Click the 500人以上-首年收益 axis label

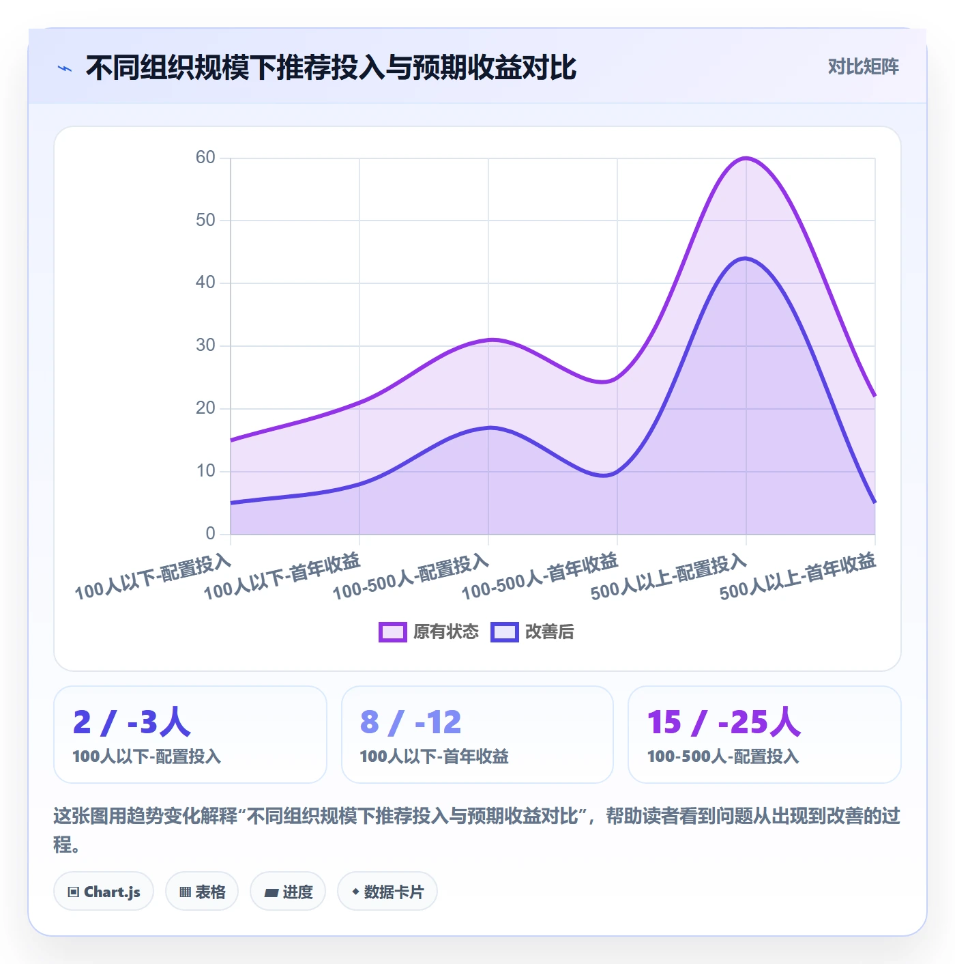tap(797, 578)
